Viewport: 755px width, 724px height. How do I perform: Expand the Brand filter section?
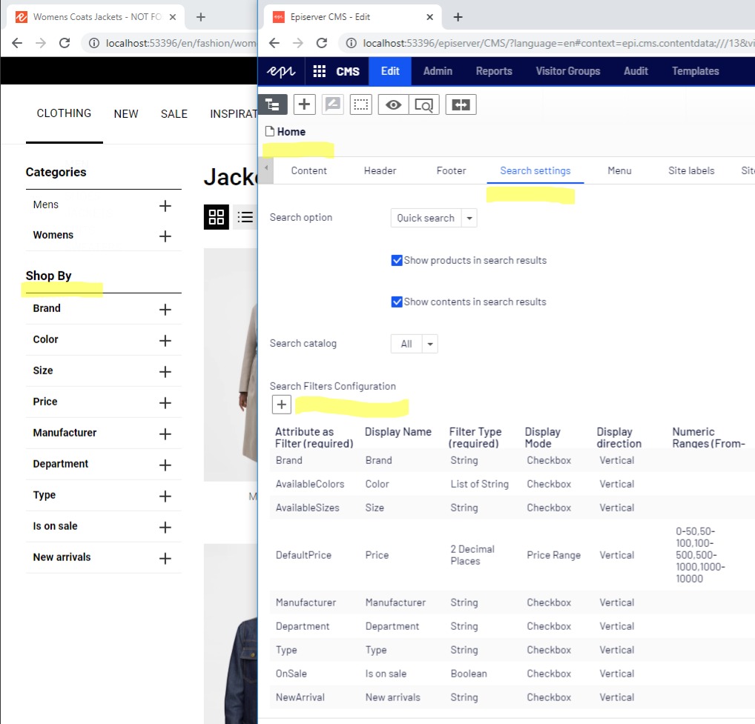(x=165, y=309)
